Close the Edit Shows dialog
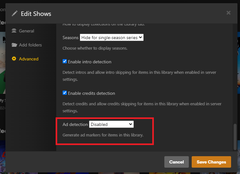Viewport: 240px width, 174px height. click(x=228, y=13)
